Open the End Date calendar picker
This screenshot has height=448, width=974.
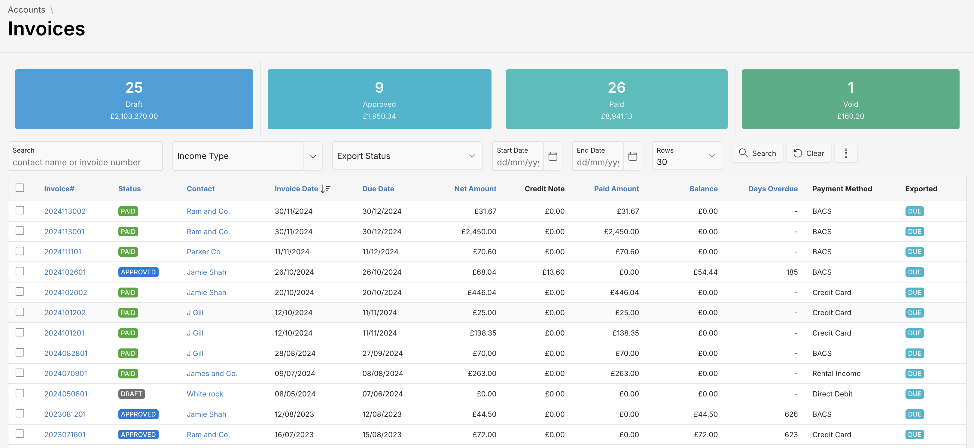point(633,156)
